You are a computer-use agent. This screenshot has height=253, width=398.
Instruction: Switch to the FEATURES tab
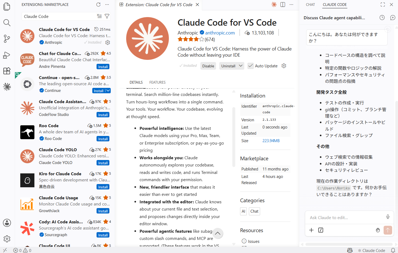[x=157, y=82]
